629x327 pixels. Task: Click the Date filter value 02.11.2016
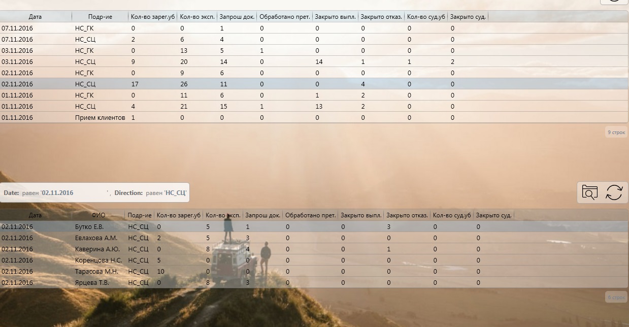click(58, 193)
